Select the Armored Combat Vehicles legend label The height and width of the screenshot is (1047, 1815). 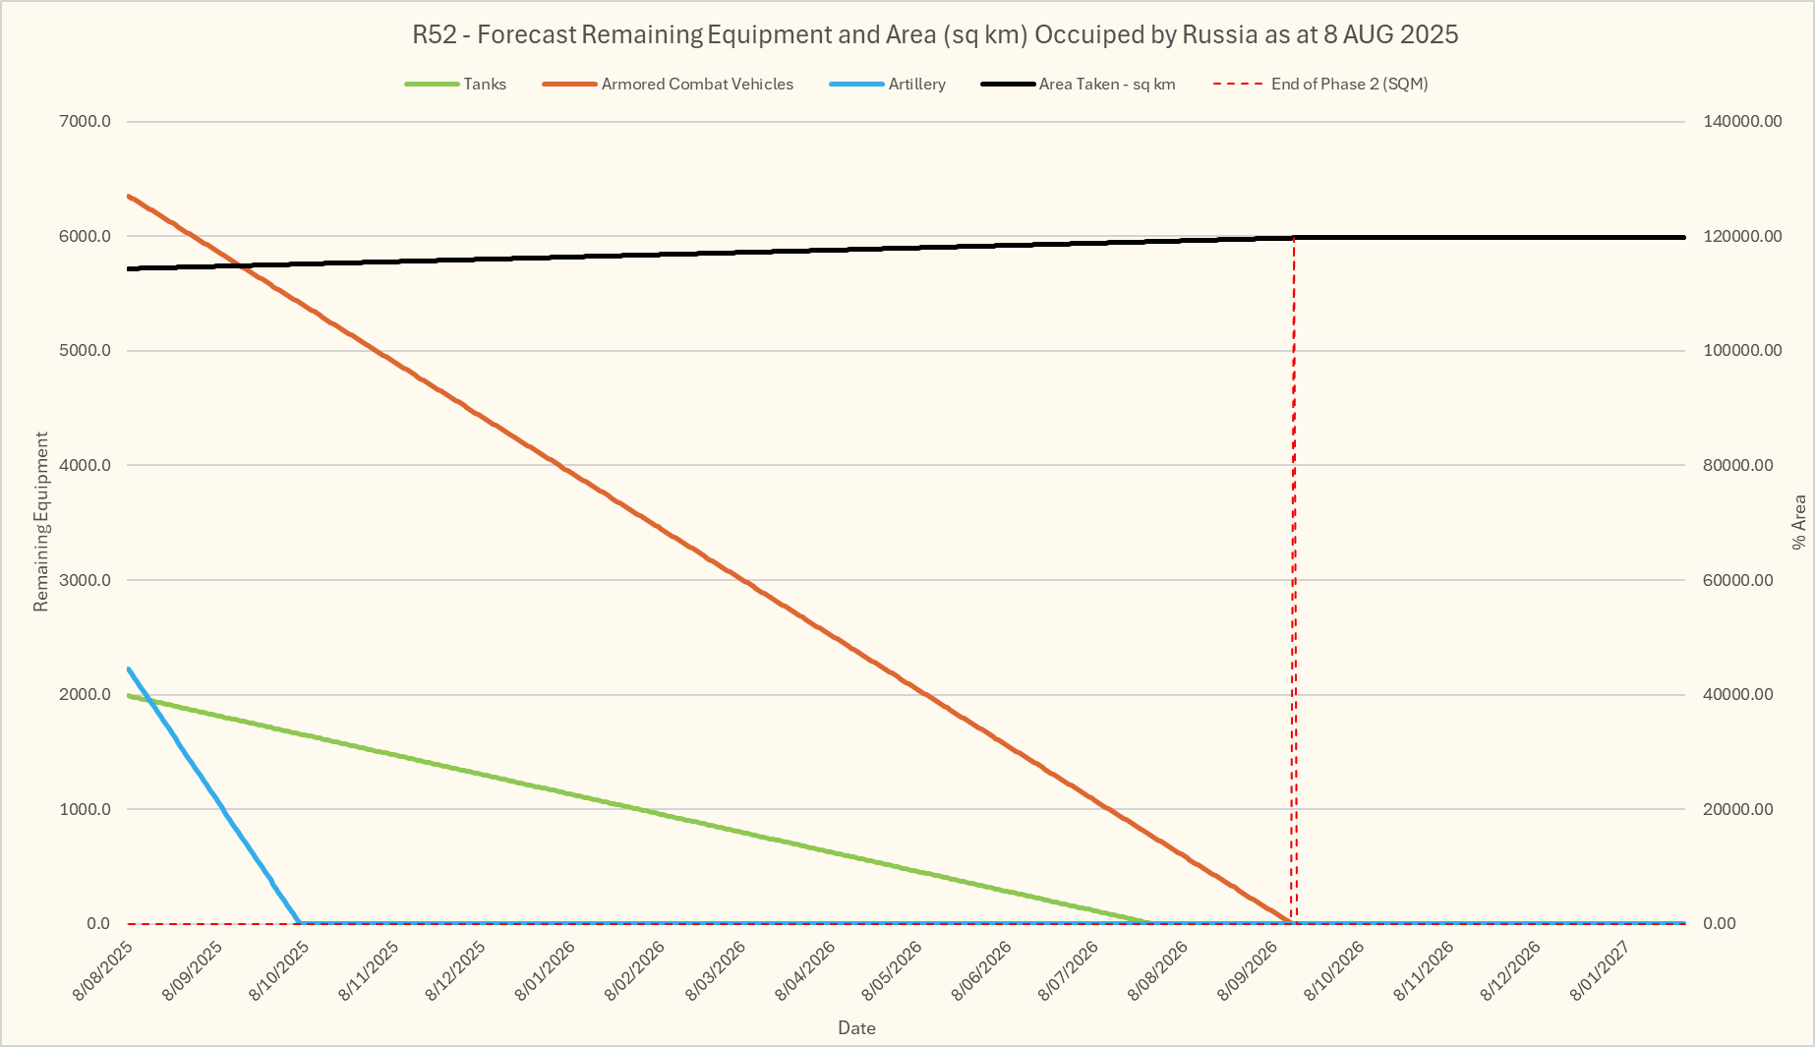696,85
